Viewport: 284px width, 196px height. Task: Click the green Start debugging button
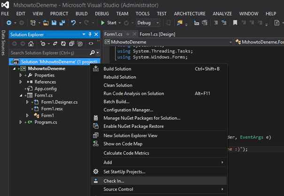point(109,23)
